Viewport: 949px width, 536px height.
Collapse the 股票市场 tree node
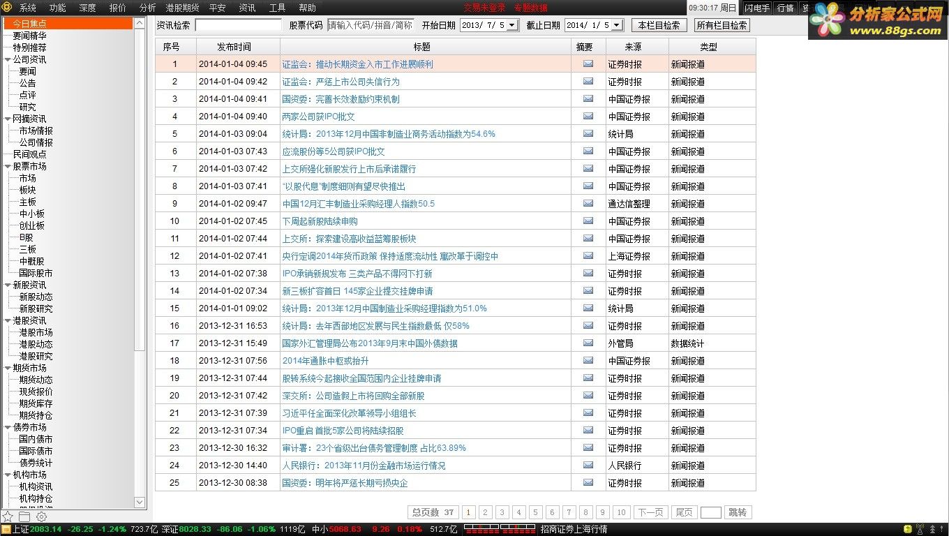coord(8,166)
